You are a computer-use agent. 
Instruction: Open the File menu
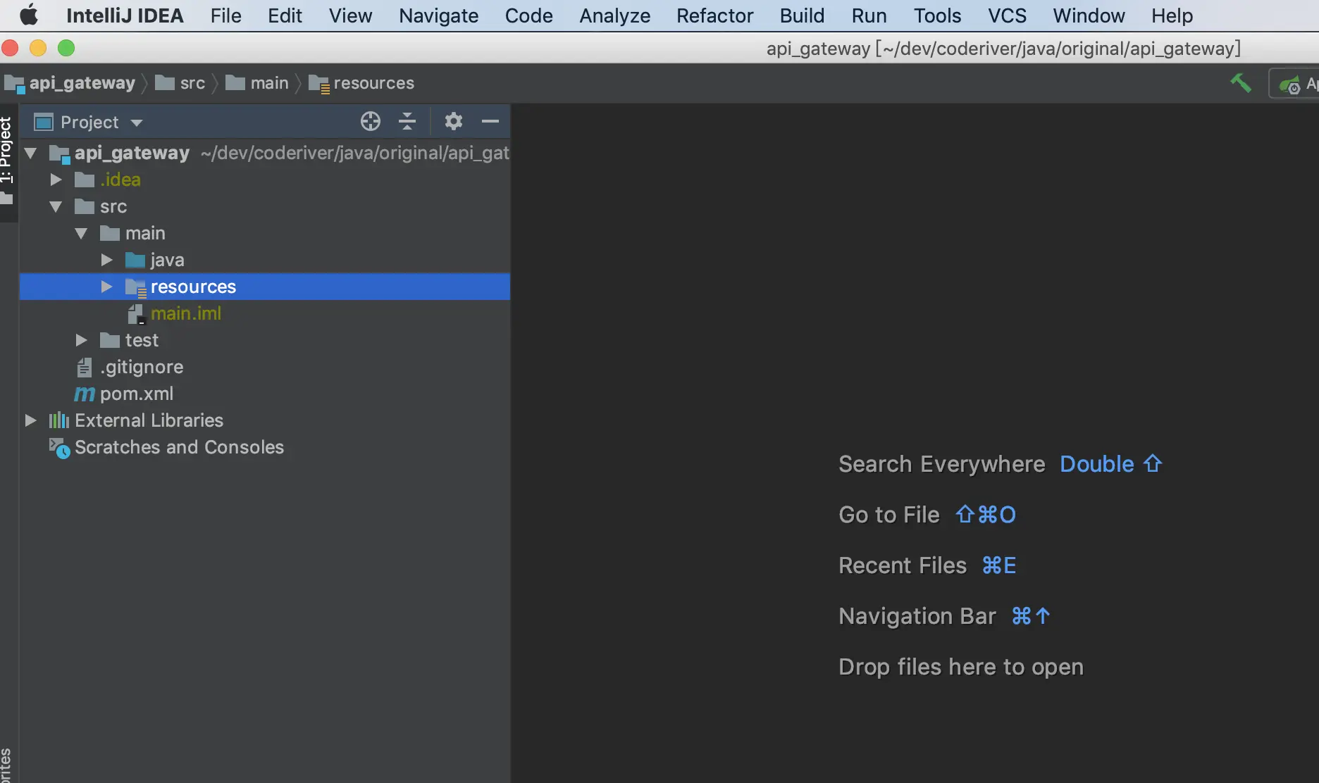tap(225, 15)
